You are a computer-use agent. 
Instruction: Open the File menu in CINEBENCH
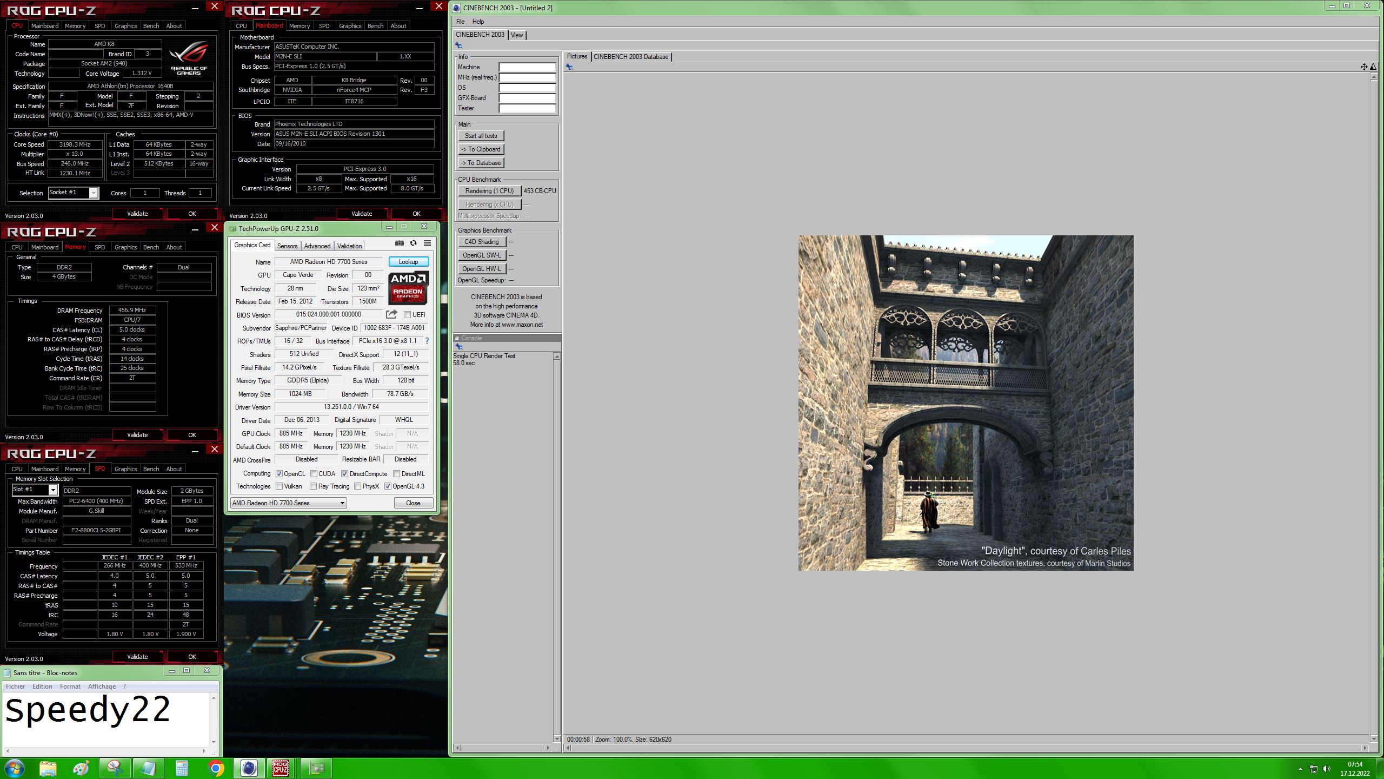[460, 22]
